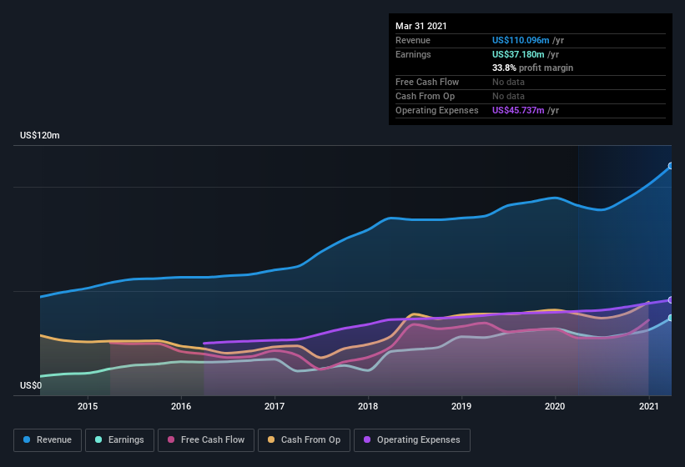
Task: Click the 2019 x-axis label
Action: [x=461, y=406]
